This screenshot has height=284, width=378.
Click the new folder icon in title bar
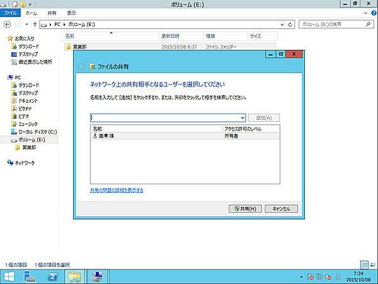pos(23,4)
